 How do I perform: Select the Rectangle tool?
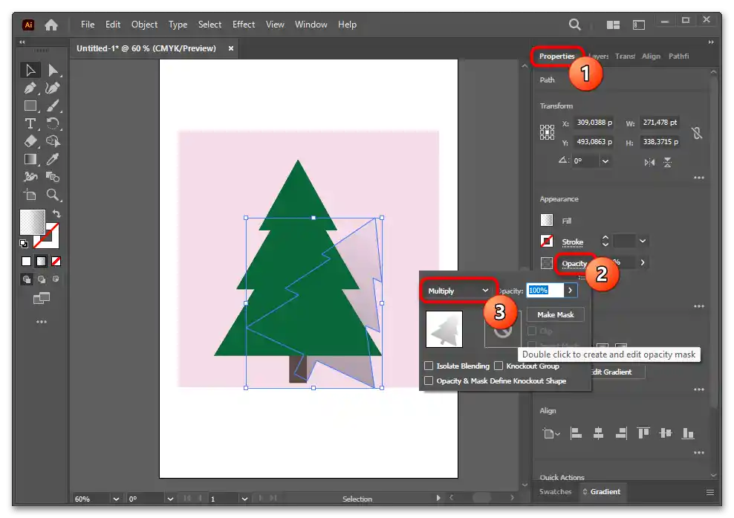30,106
